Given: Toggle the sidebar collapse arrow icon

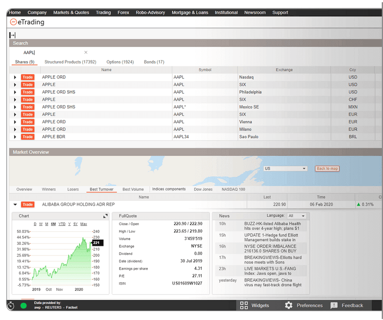Looking at the screenshot, I should click(x=12, y=35).
